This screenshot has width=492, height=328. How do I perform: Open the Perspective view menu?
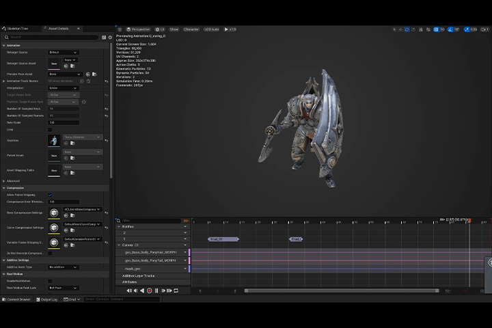point(138,29)
